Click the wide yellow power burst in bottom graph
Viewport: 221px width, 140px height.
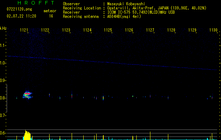27,135
